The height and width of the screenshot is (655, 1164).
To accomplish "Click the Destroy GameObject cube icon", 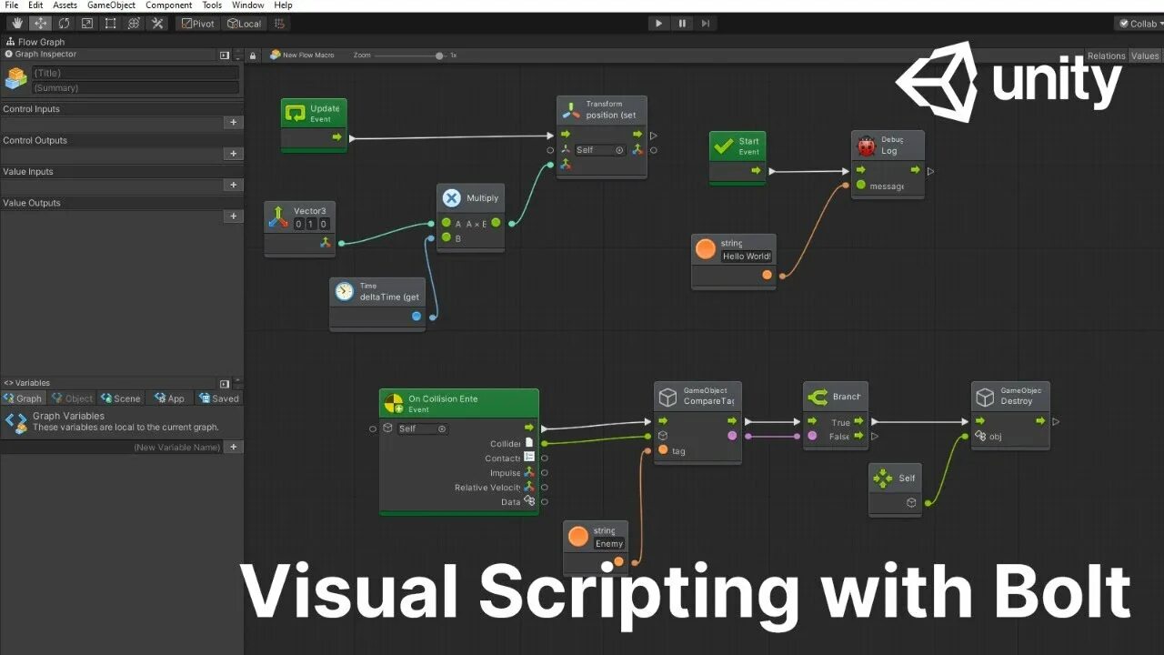I will click(986, 398).
